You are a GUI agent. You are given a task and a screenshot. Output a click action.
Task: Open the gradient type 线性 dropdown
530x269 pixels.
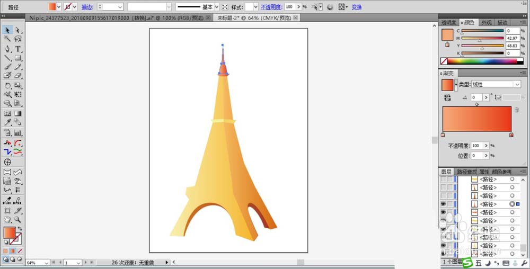pyautogui.click(x=517, y=84)
